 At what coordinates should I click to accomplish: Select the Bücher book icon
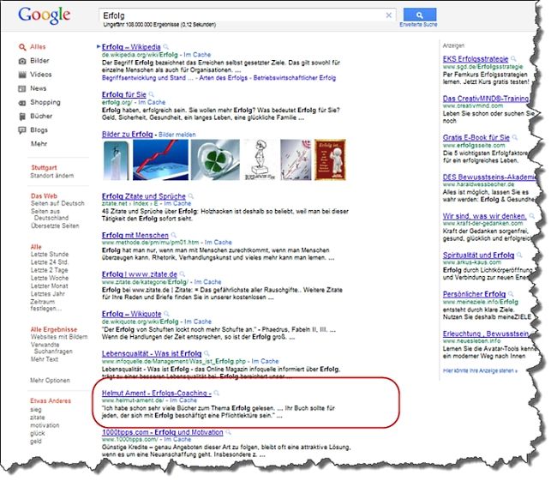pos(22,118)
